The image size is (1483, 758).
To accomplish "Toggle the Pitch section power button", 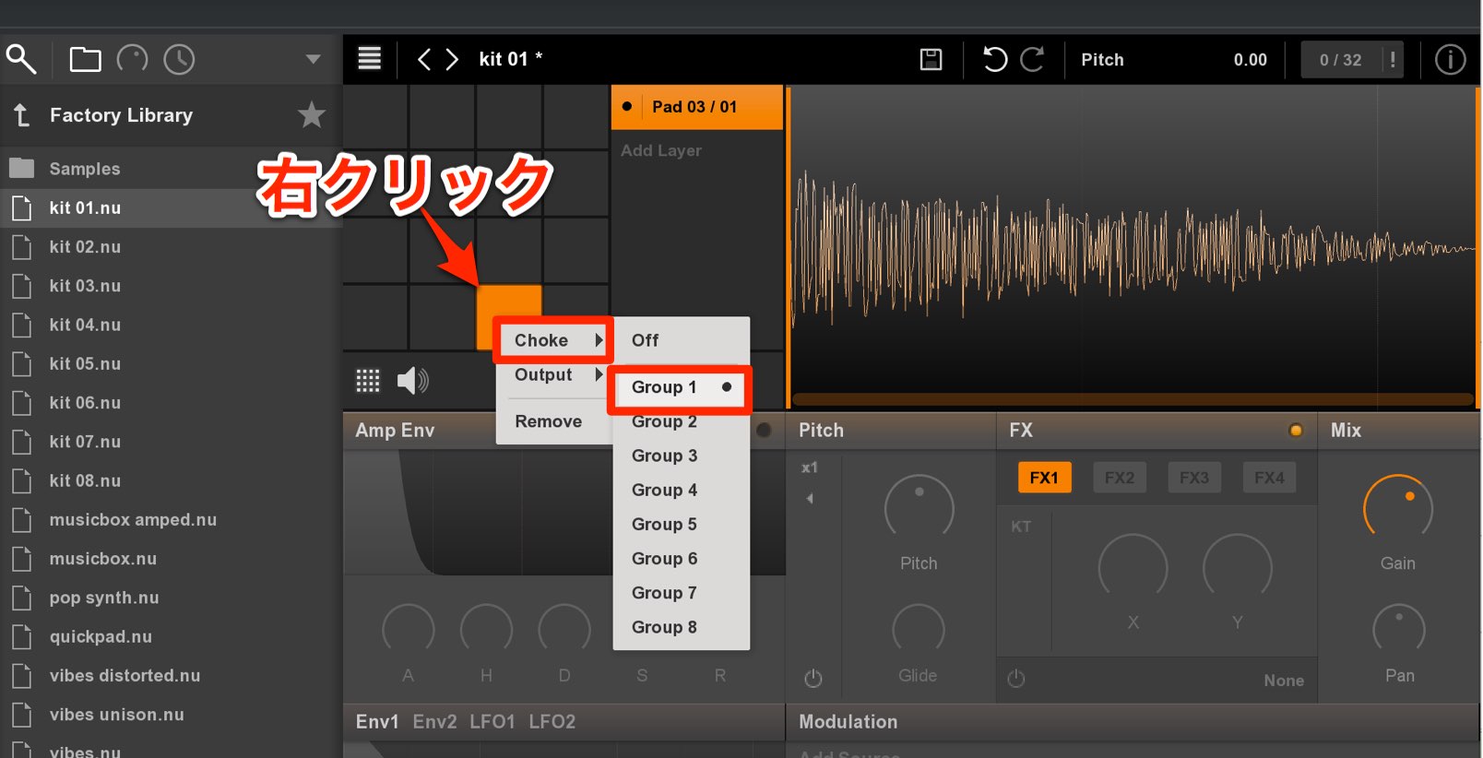I will [813, 679].
